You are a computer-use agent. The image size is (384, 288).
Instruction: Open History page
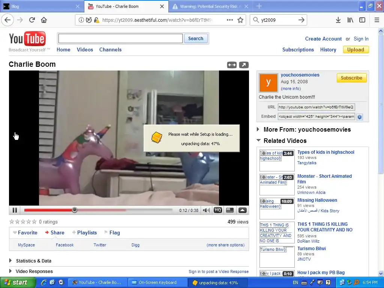tap(328, 50)
